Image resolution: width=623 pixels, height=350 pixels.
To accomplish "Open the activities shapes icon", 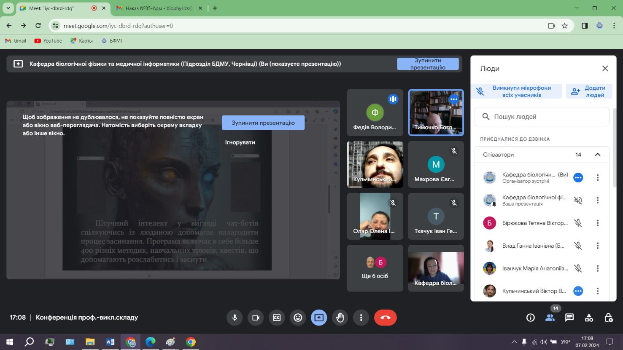I will [x=589, y=318].
